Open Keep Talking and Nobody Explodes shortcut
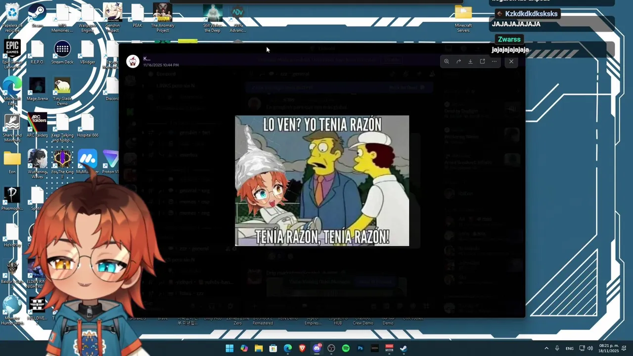The image size is (633, 356). click(x=62, y=128)
